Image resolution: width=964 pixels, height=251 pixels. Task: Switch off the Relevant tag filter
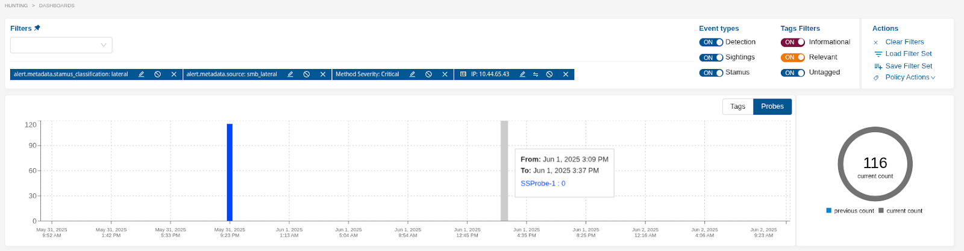[x=792, y=58]
